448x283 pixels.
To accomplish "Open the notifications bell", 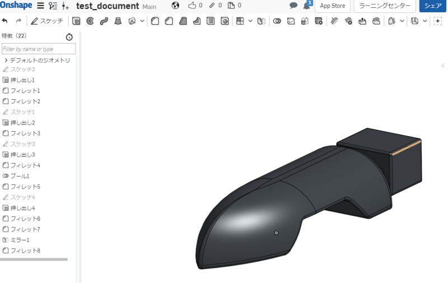I will 307,6.
